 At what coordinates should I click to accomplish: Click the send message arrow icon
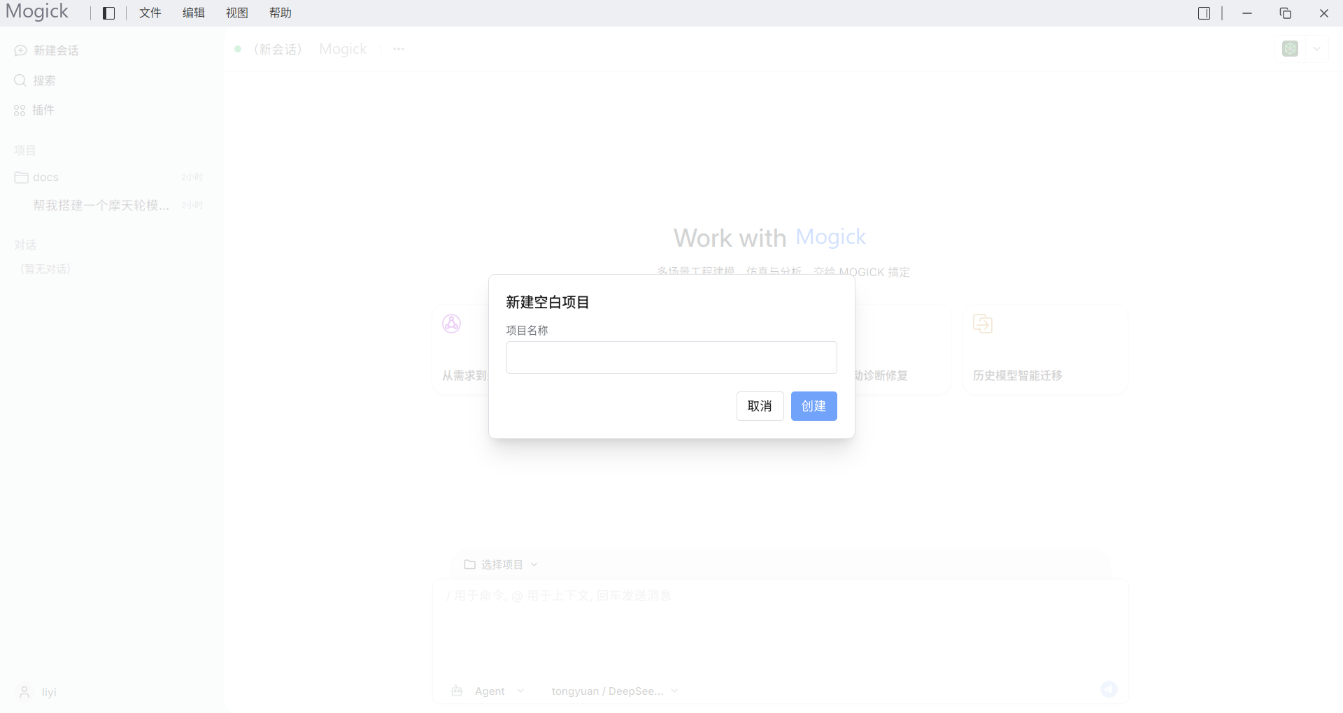(1109, 690)
